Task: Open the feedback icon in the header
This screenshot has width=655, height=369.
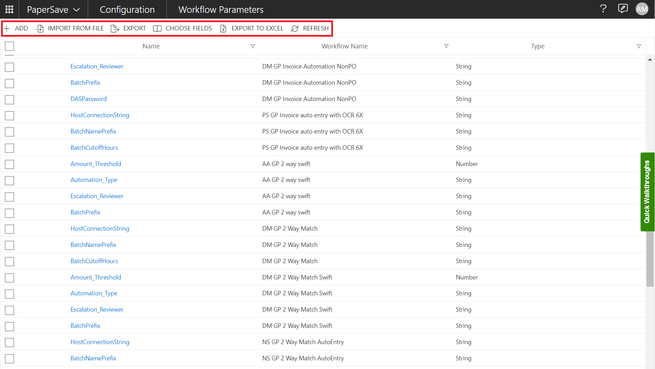Action: (x=623, y=9)
